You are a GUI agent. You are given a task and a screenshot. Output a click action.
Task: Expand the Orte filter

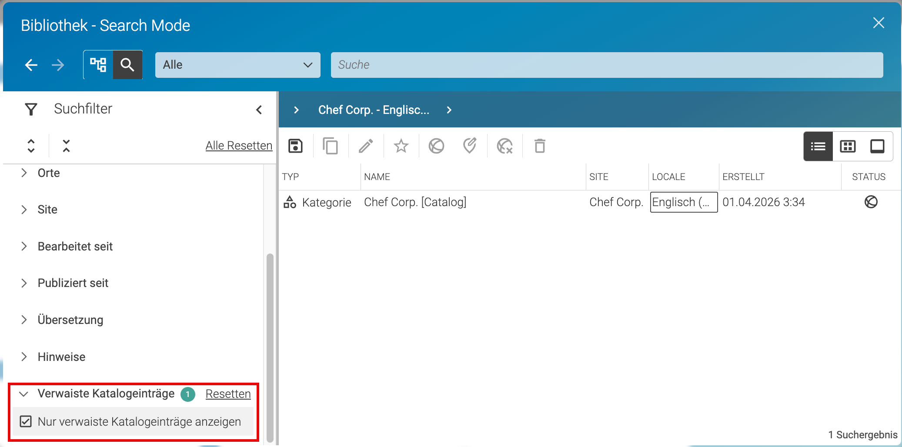pos(24,173)
